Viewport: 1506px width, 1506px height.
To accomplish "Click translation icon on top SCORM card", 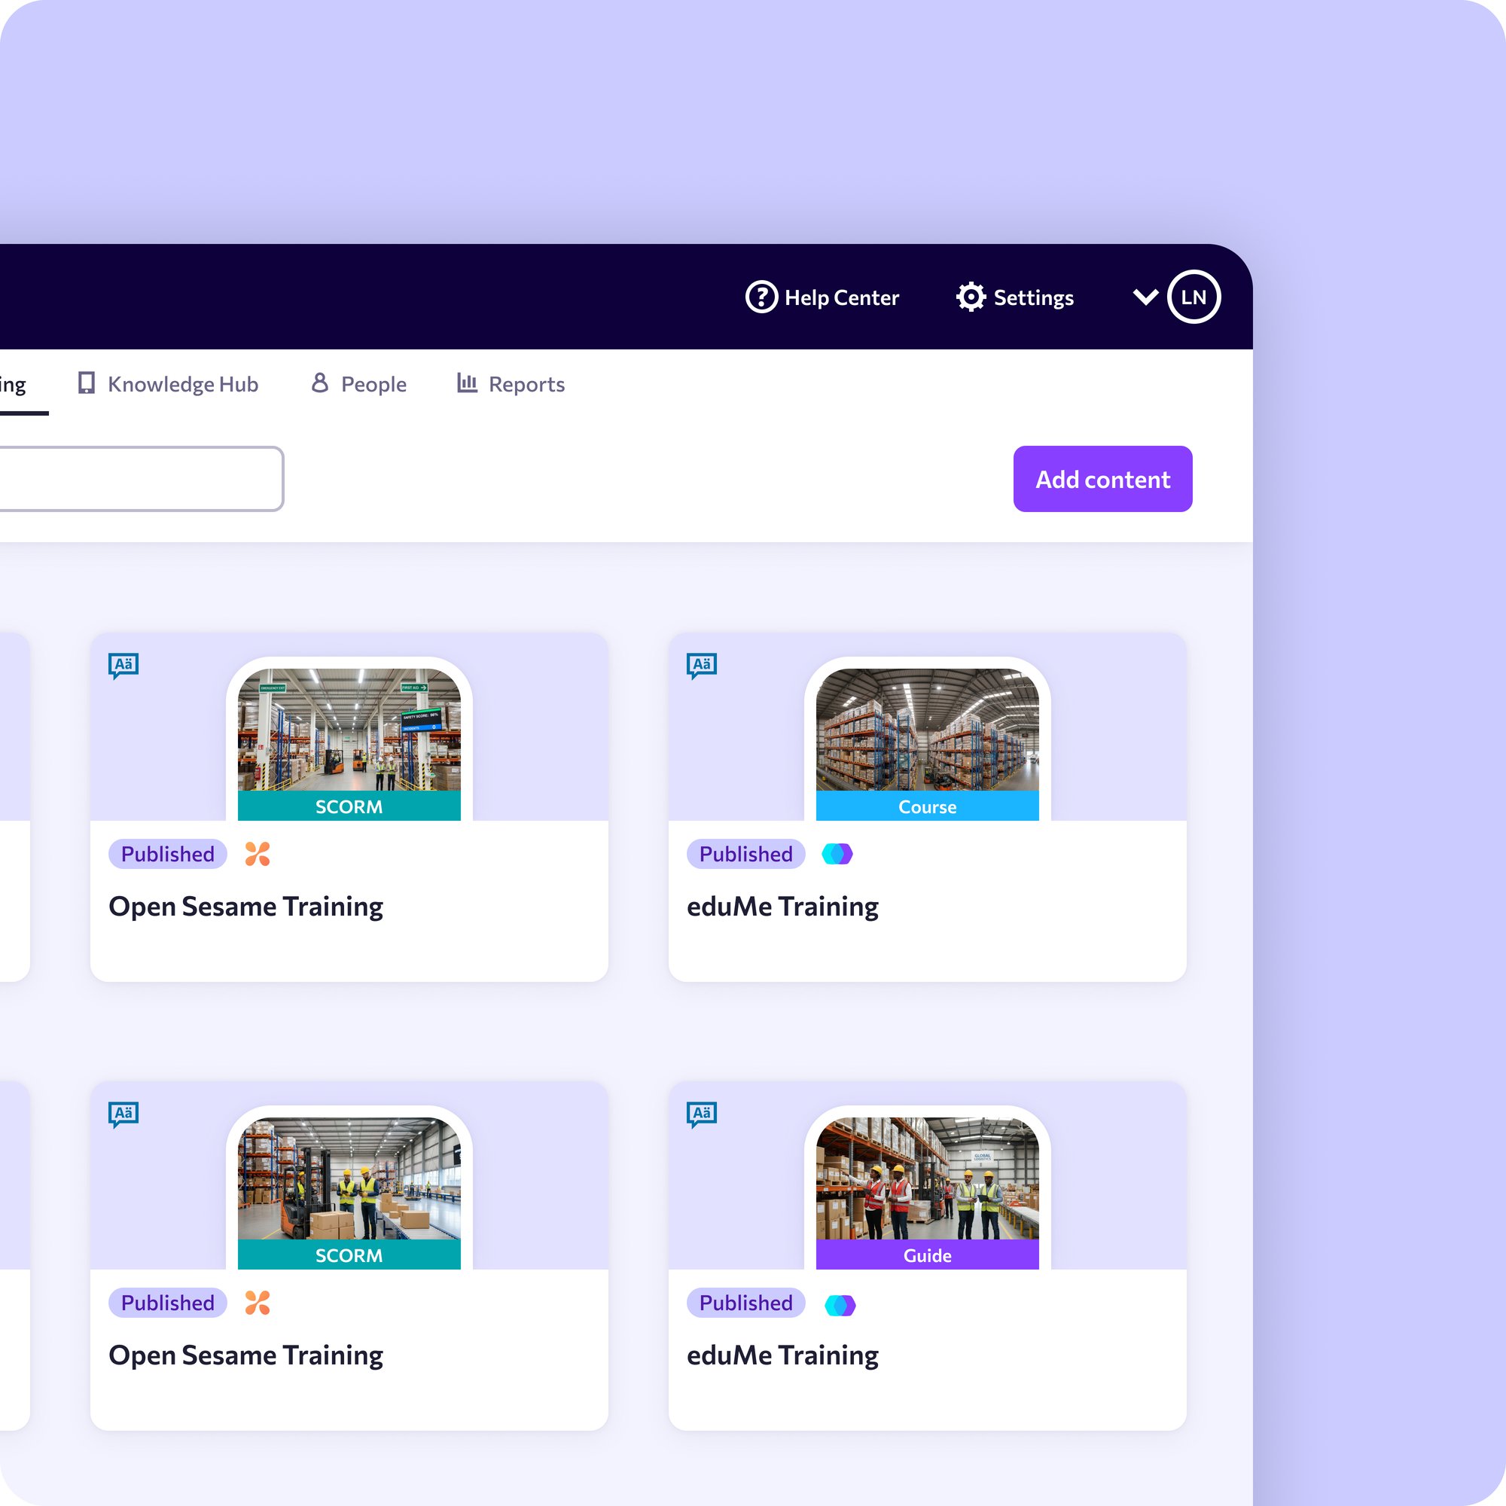I will click(x=123, y=665).
